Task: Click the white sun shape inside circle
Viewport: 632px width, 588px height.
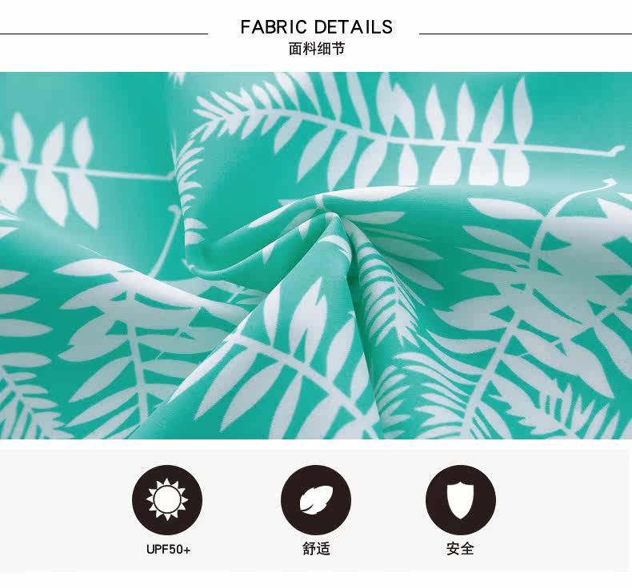Action: 167,499
